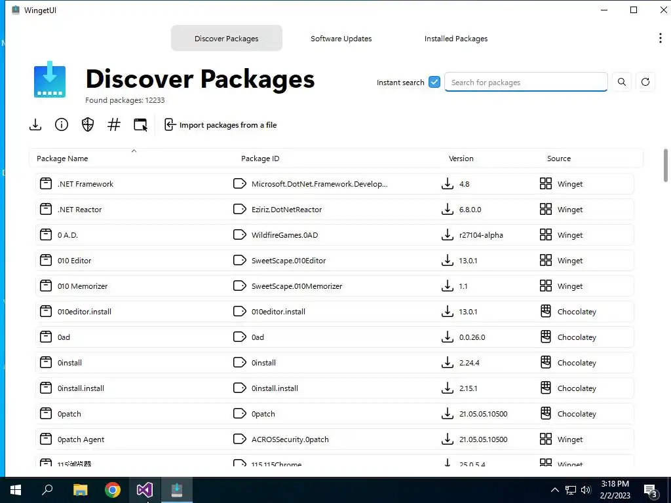This screenshot has width=671, height=503.
Task: Click the WingetUI taskbar icon
Action: tap(177, 490)
